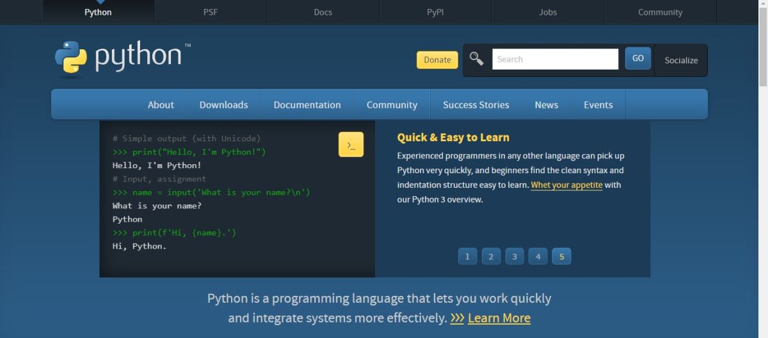Click the page vertical scrollbar thumb
Screen dimensions: 768x338
point(763,48)
